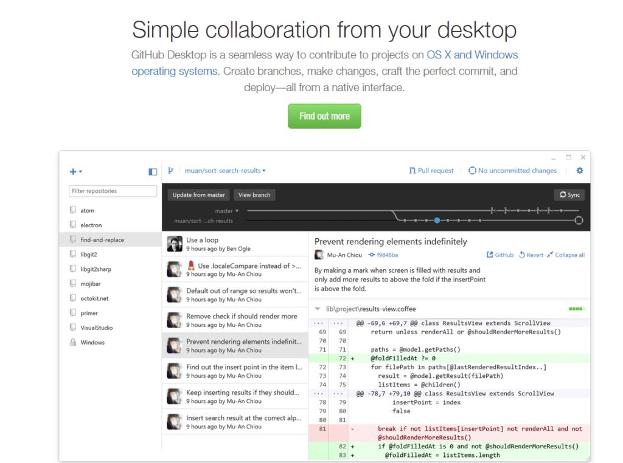Click the repo icon next to atom

[73, 210]
